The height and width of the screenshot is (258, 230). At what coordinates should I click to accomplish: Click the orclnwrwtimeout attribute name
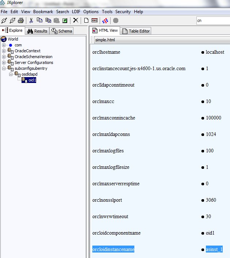point(110,217)
